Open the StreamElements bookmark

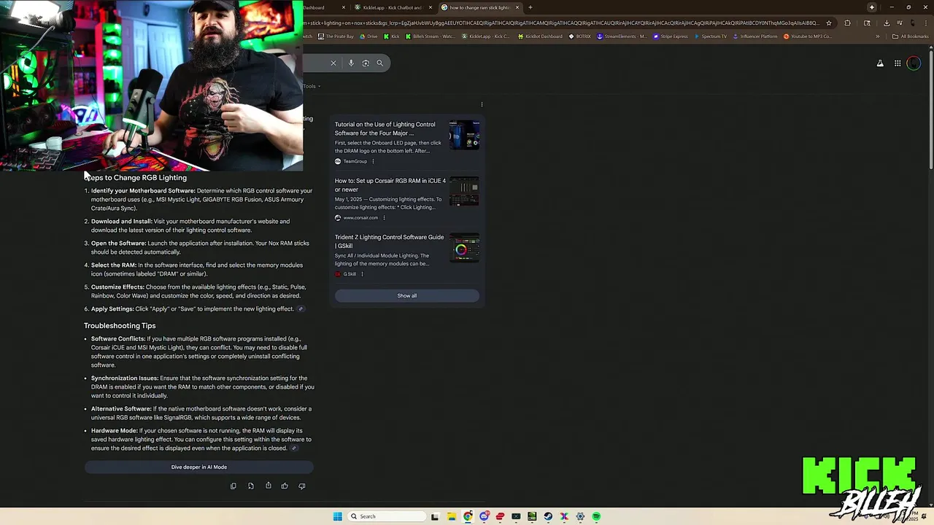click(622, 36)
